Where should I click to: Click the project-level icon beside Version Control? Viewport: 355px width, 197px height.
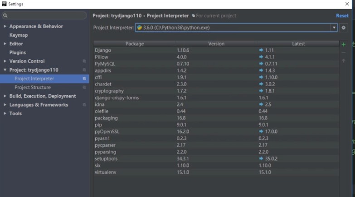(84, 61)
